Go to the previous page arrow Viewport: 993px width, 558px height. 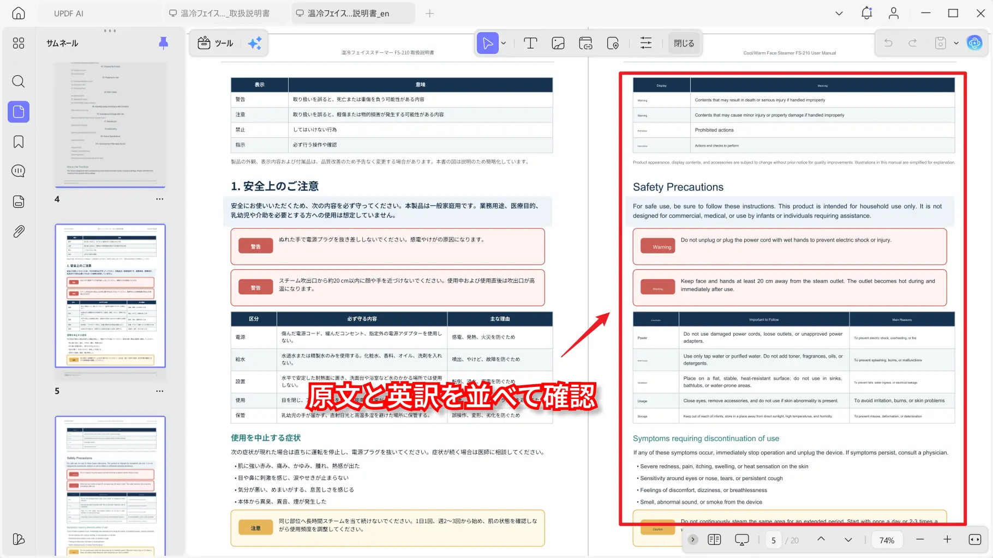point(821,539)
